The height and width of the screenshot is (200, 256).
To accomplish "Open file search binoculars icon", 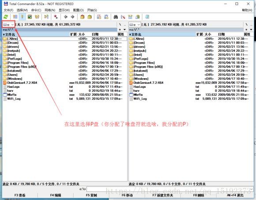I will [x=116, y=17].
